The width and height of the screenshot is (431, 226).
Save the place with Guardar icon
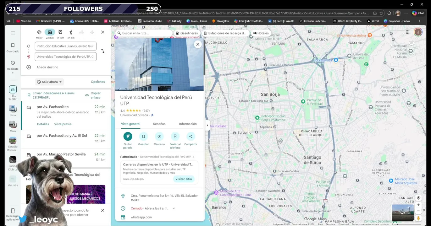[x=143, y=136]
